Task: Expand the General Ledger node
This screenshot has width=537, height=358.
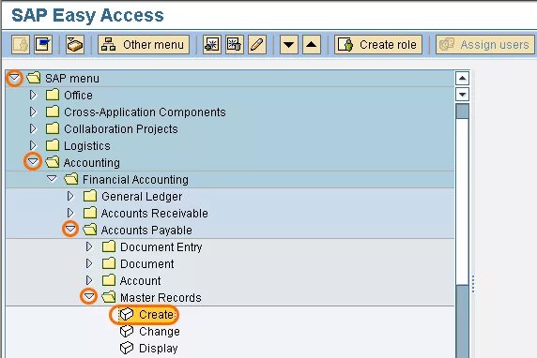Action: tap(70, 196)
